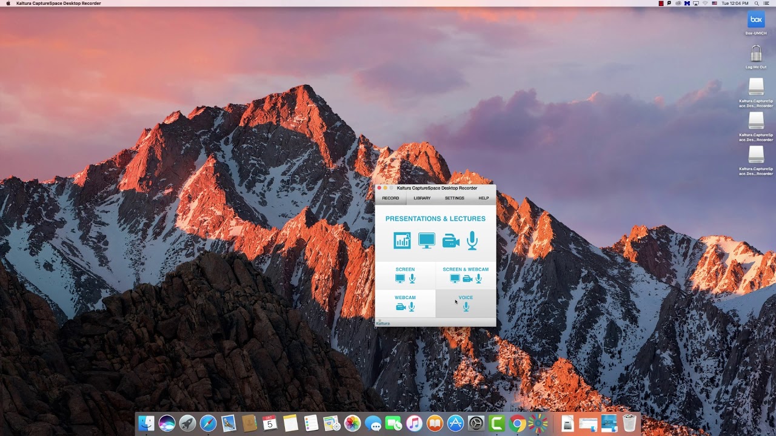Choose the WEBCAM recording option
776x436 pixels.
coord(405,303)
